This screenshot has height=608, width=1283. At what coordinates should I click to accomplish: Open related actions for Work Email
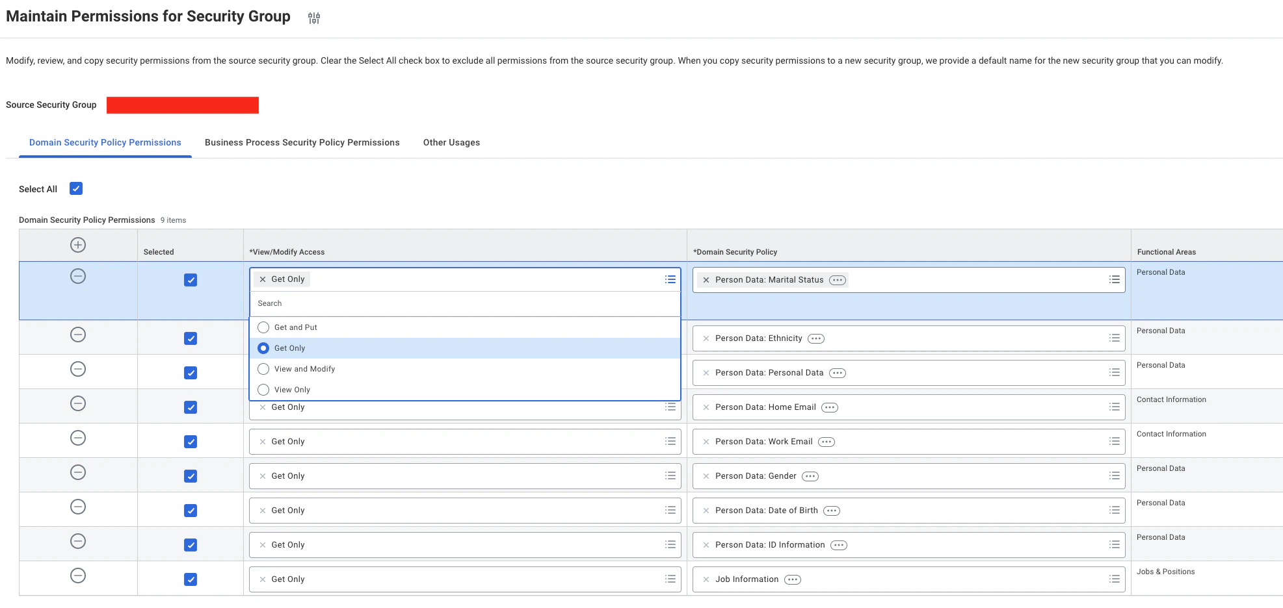(827, 442)
